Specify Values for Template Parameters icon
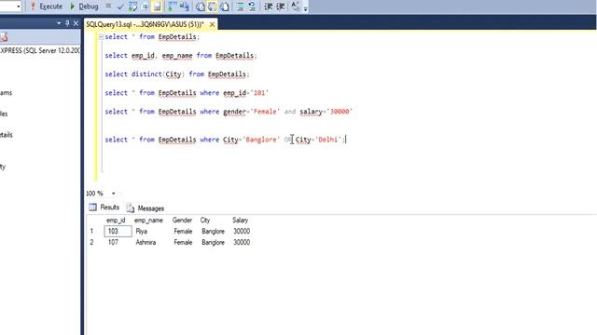The image size is (597, 335). pos(295,7)
